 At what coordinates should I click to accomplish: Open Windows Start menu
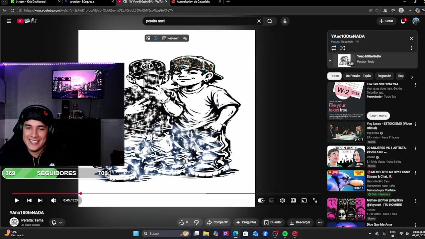coord(136,234)
